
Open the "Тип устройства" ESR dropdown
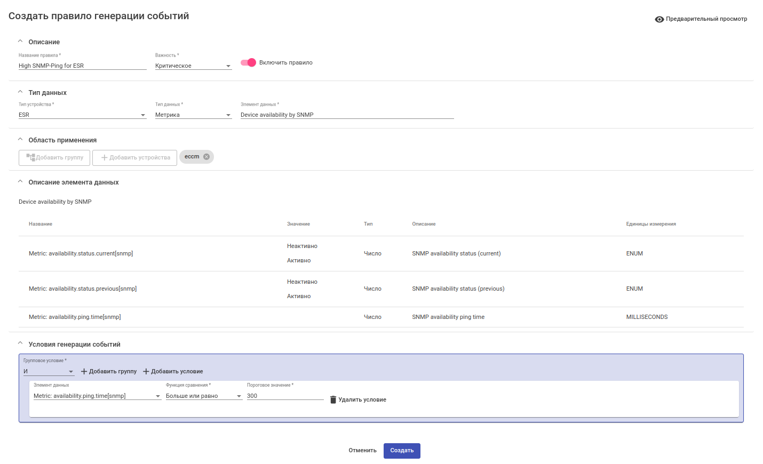pyautogui.click(x=82, y=115)
